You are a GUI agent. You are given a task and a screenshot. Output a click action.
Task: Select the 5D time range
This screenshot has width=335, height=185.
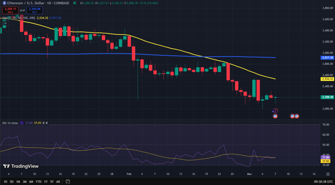pyautogui.click(x=11, y=182)
